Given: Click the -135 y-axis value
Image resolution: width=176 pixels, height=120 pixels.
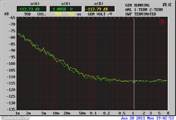Looking at the screenshot, I should point(11,109).
